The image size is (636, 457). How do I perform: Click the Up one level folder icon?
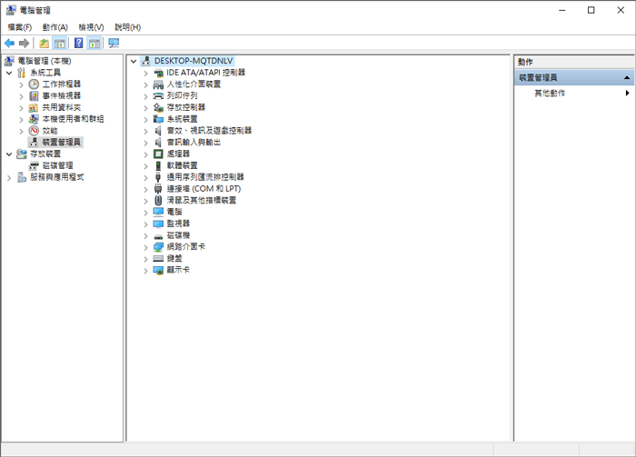pyautogui.click(x=44, y=43)
